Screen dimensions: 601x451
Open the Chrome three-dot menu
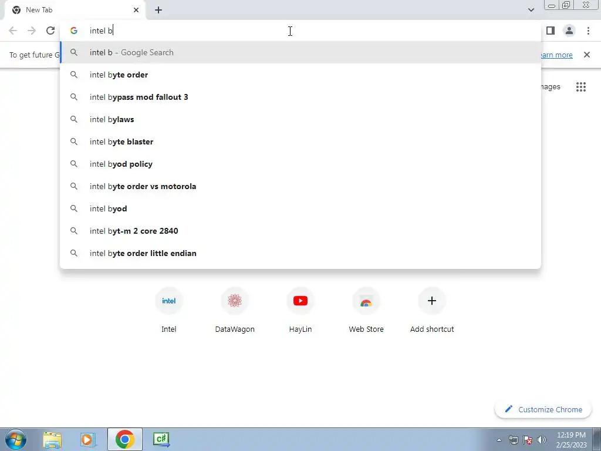click(x=588, y=31)
